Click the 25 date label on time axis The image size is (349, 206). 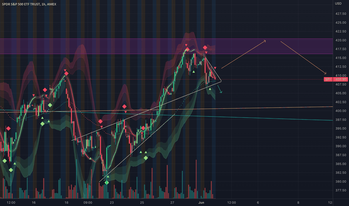click(x=142, y=202)
